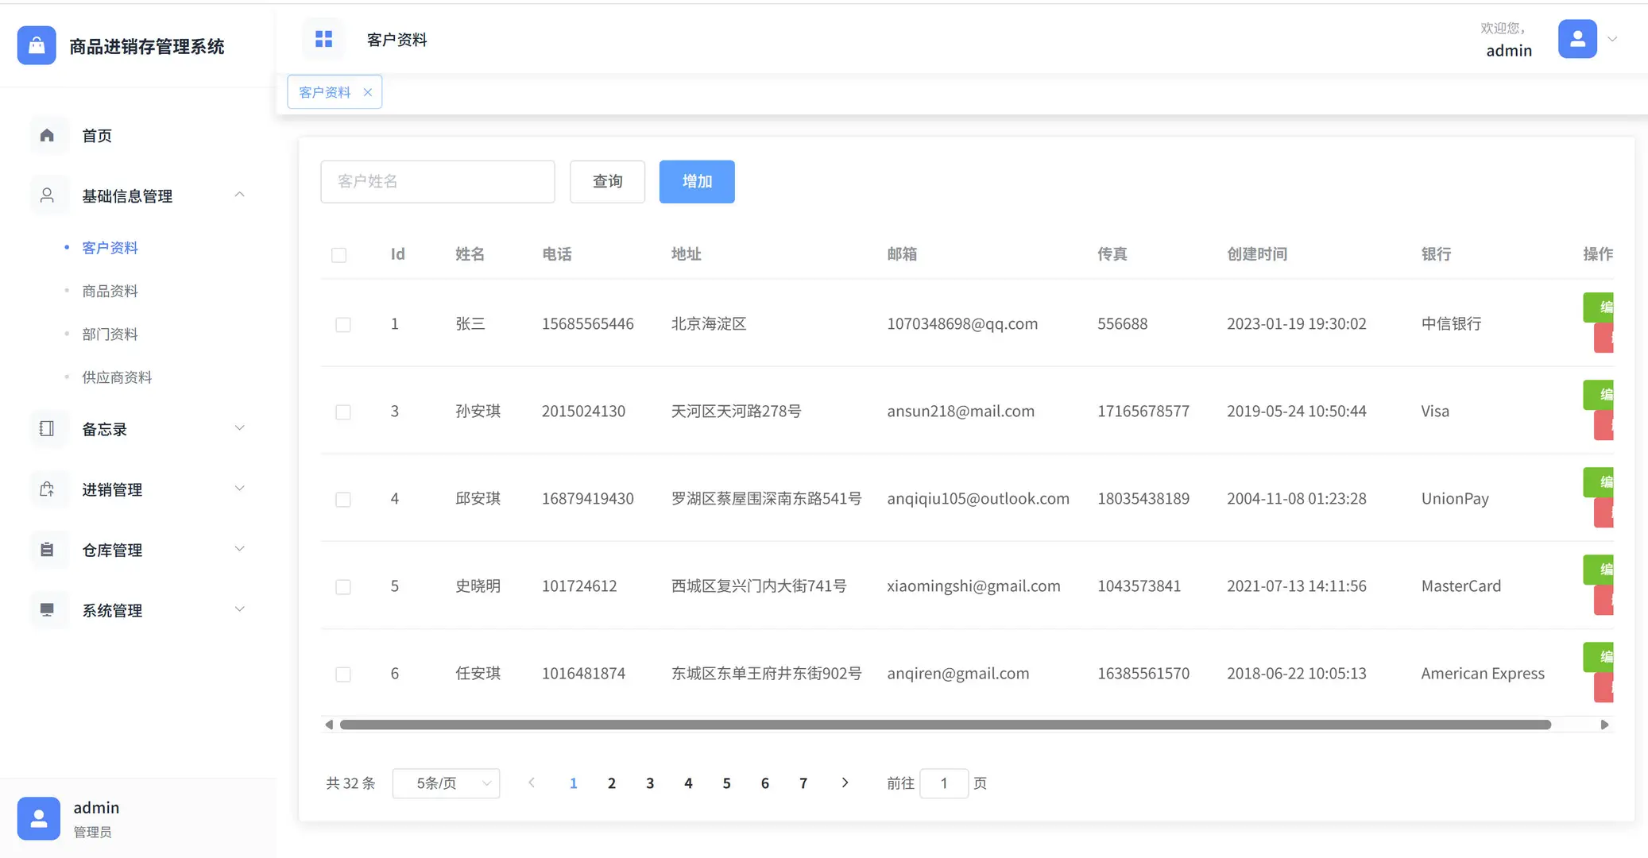This screenshot has height=858, width=1648.
Task: Open the 5条/页 page size dropdown
Action: (446, 783)
